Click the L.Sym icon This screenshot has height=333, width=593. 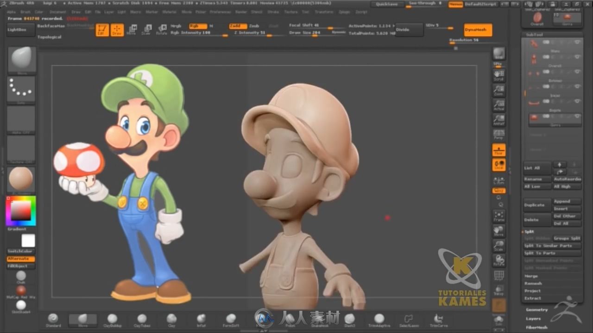(498, 180)
